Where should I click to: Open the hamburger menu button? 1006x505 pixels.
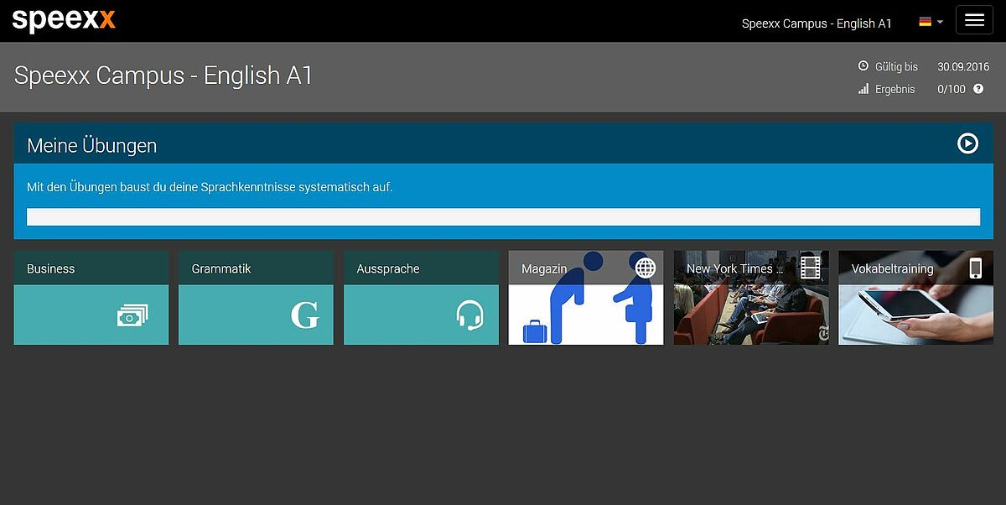(x=974, y=20)
